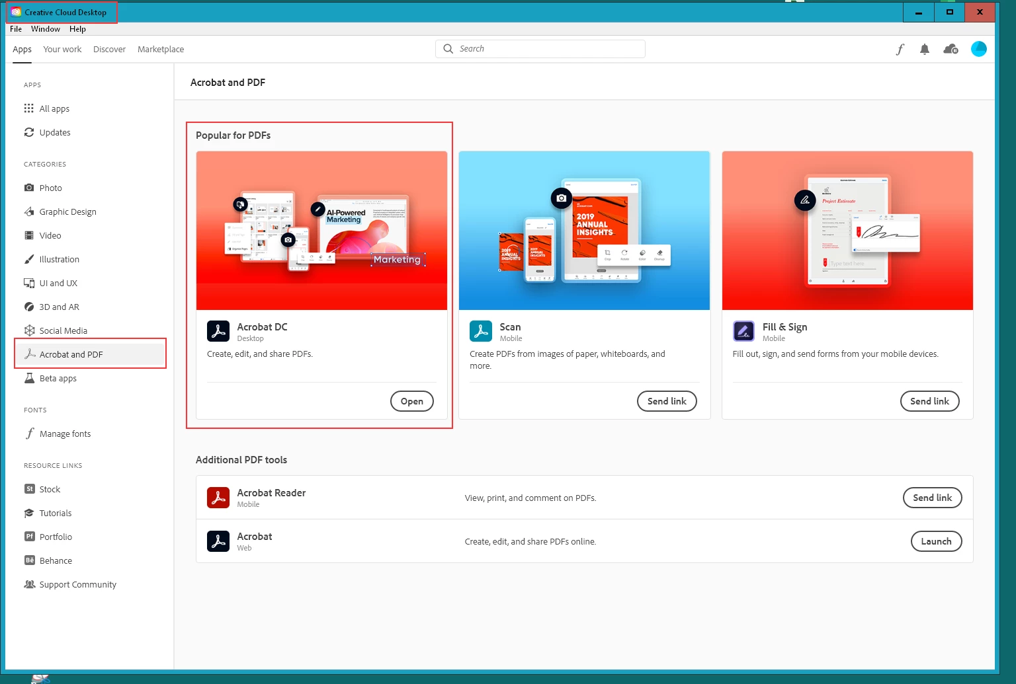Open the Portfolio resource icon
Screen dimensions: 1016x684
click(x=30, y=537)
